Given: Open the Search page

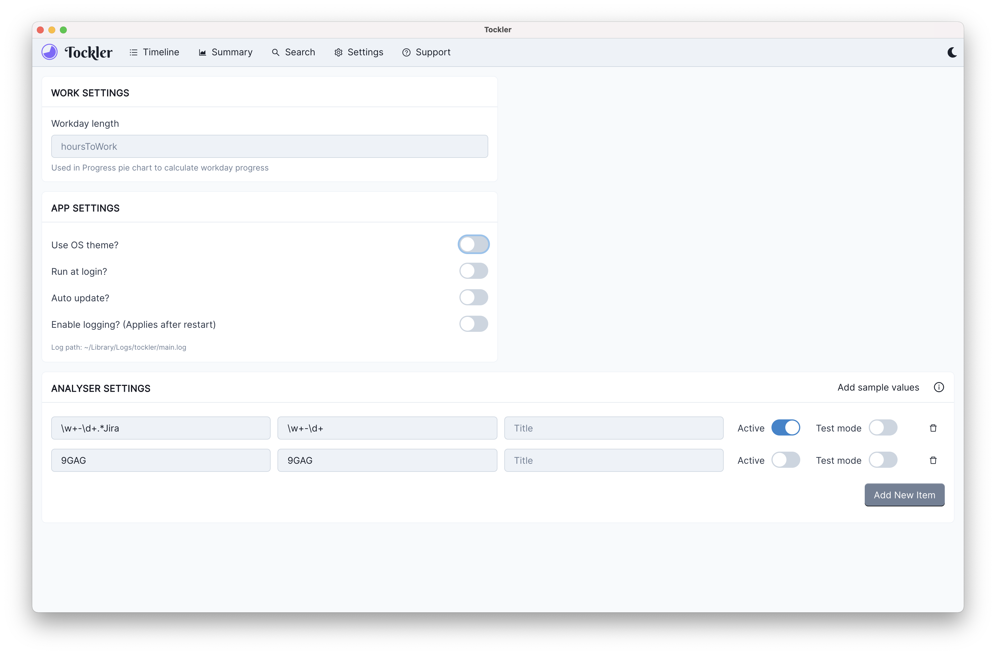Looking at the screenshot, I should pyautogui.click(x=293, y=52).
